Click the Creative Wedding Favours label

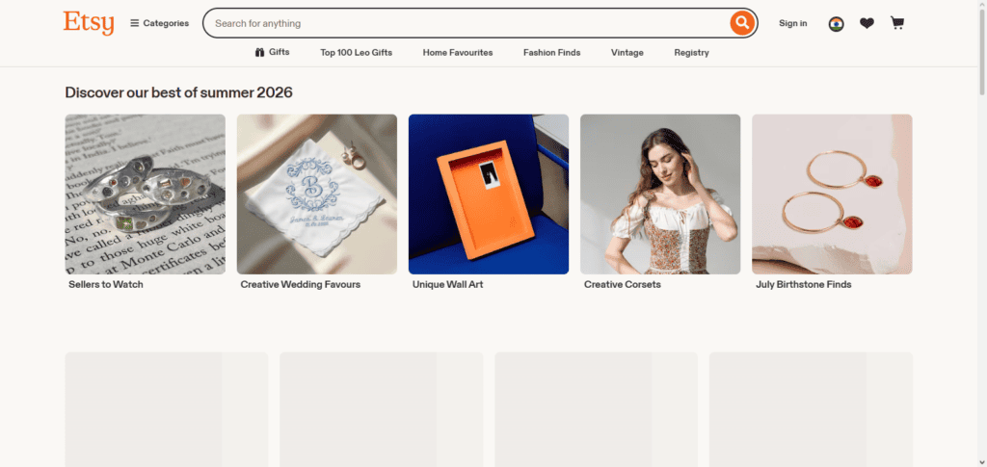tap(301, 285)
